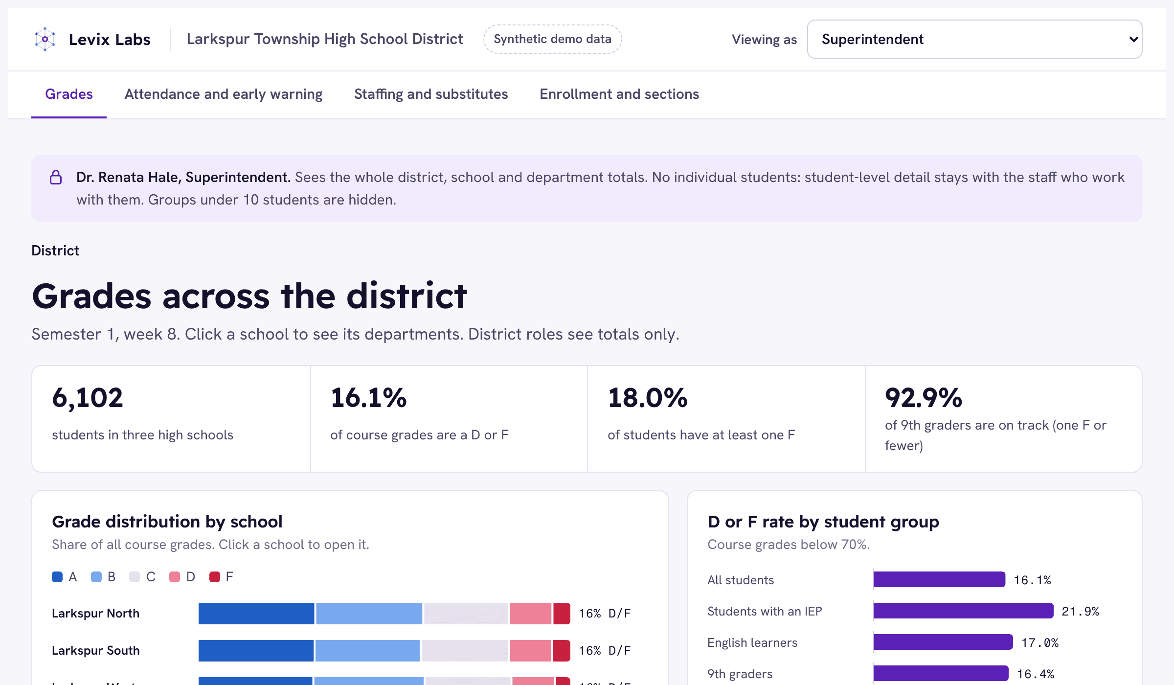Screen dimensions: 1174x685
Task: Switch to the Grades tab
Action: [x=69, y=94]
